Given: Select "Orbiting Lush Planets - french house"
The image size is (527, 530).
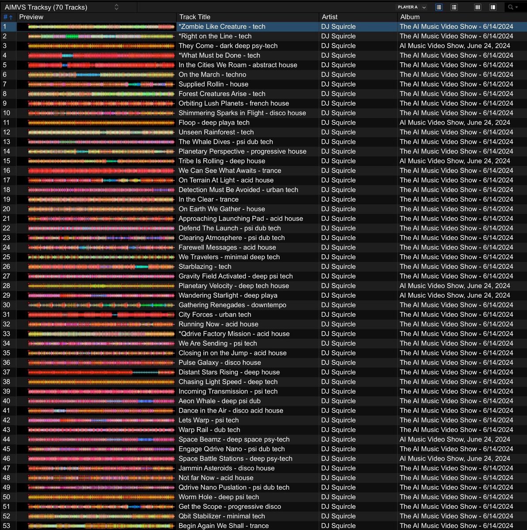Looking at the screenshot, I should 234,103.
